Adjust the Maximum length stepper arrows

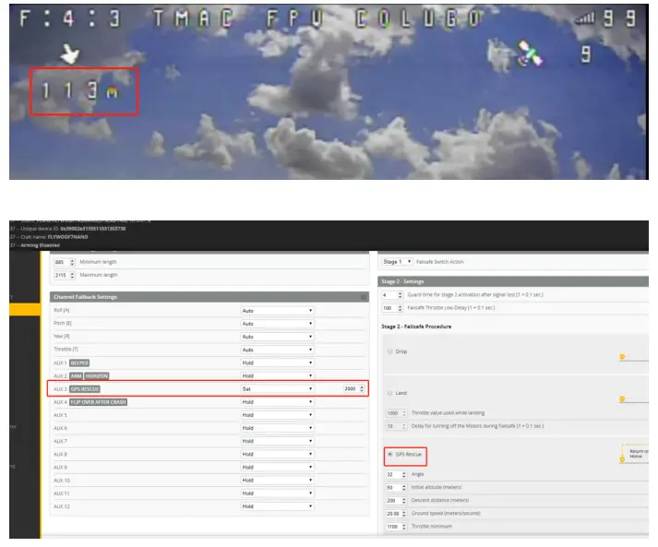(x=72, y=275)
